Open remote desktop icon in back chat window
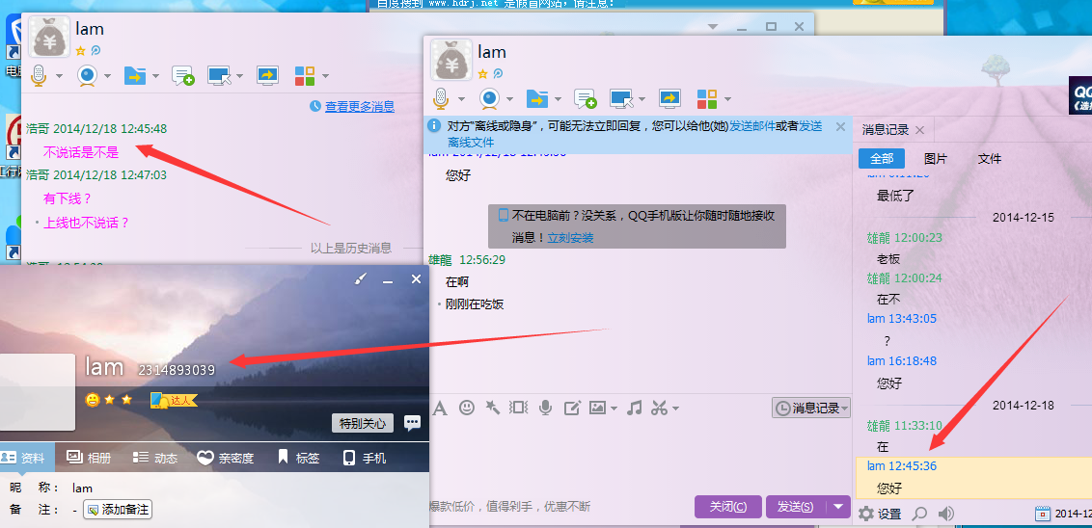Screen dimensions: 1092x528 [x=219, y=76]
